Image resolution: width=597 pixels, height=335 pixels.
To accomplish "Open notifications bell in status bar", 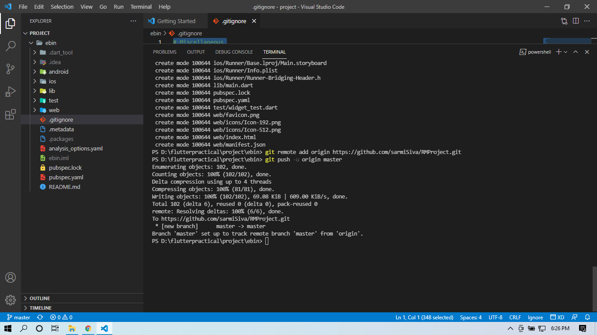I will 588,318.
